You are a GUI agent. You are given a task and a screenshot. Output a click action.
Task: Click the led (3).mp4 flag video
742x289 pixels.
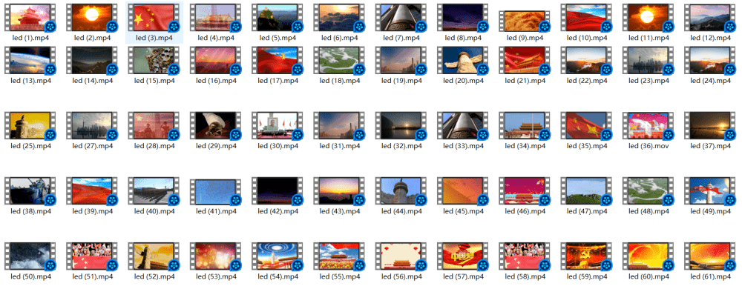tap(154, 18)
